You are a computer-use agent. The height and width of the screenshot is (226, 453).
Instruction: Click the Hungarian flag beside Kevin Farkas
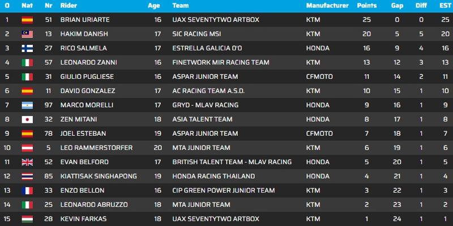(27, 219)
